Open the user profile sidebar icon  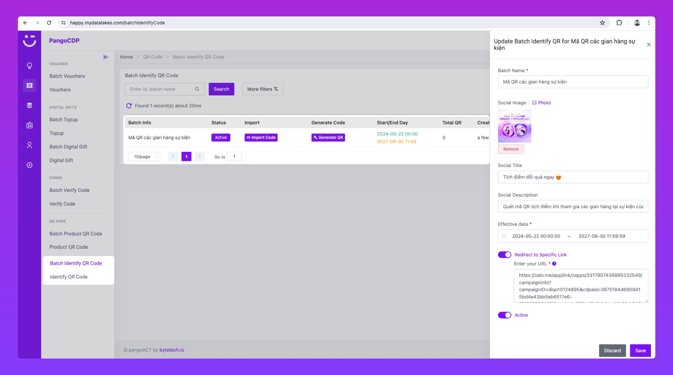(29, 145)
